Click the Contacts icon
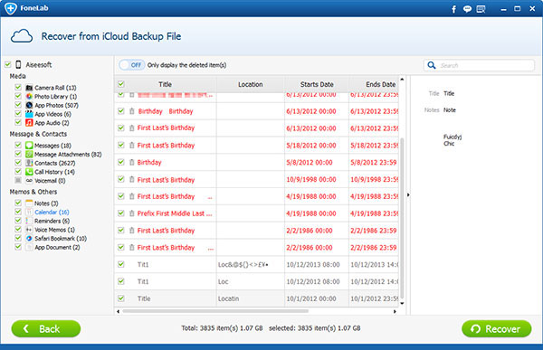The height and width of the screenshot is (350, 543). tap(29, 163)
